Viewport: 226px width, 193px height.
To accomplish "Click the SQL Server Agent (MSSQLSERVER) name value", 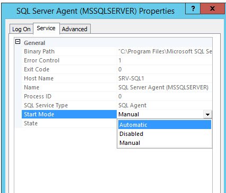I will click(163, 87).
